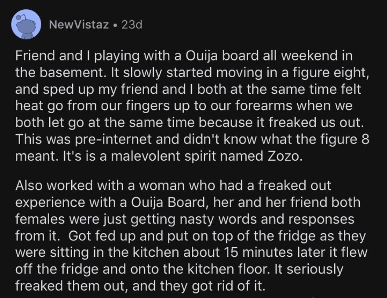Click the Reddit snoo avatar icon
The width and height of the screenshot is (387, 298).
[x=25, y=25]
